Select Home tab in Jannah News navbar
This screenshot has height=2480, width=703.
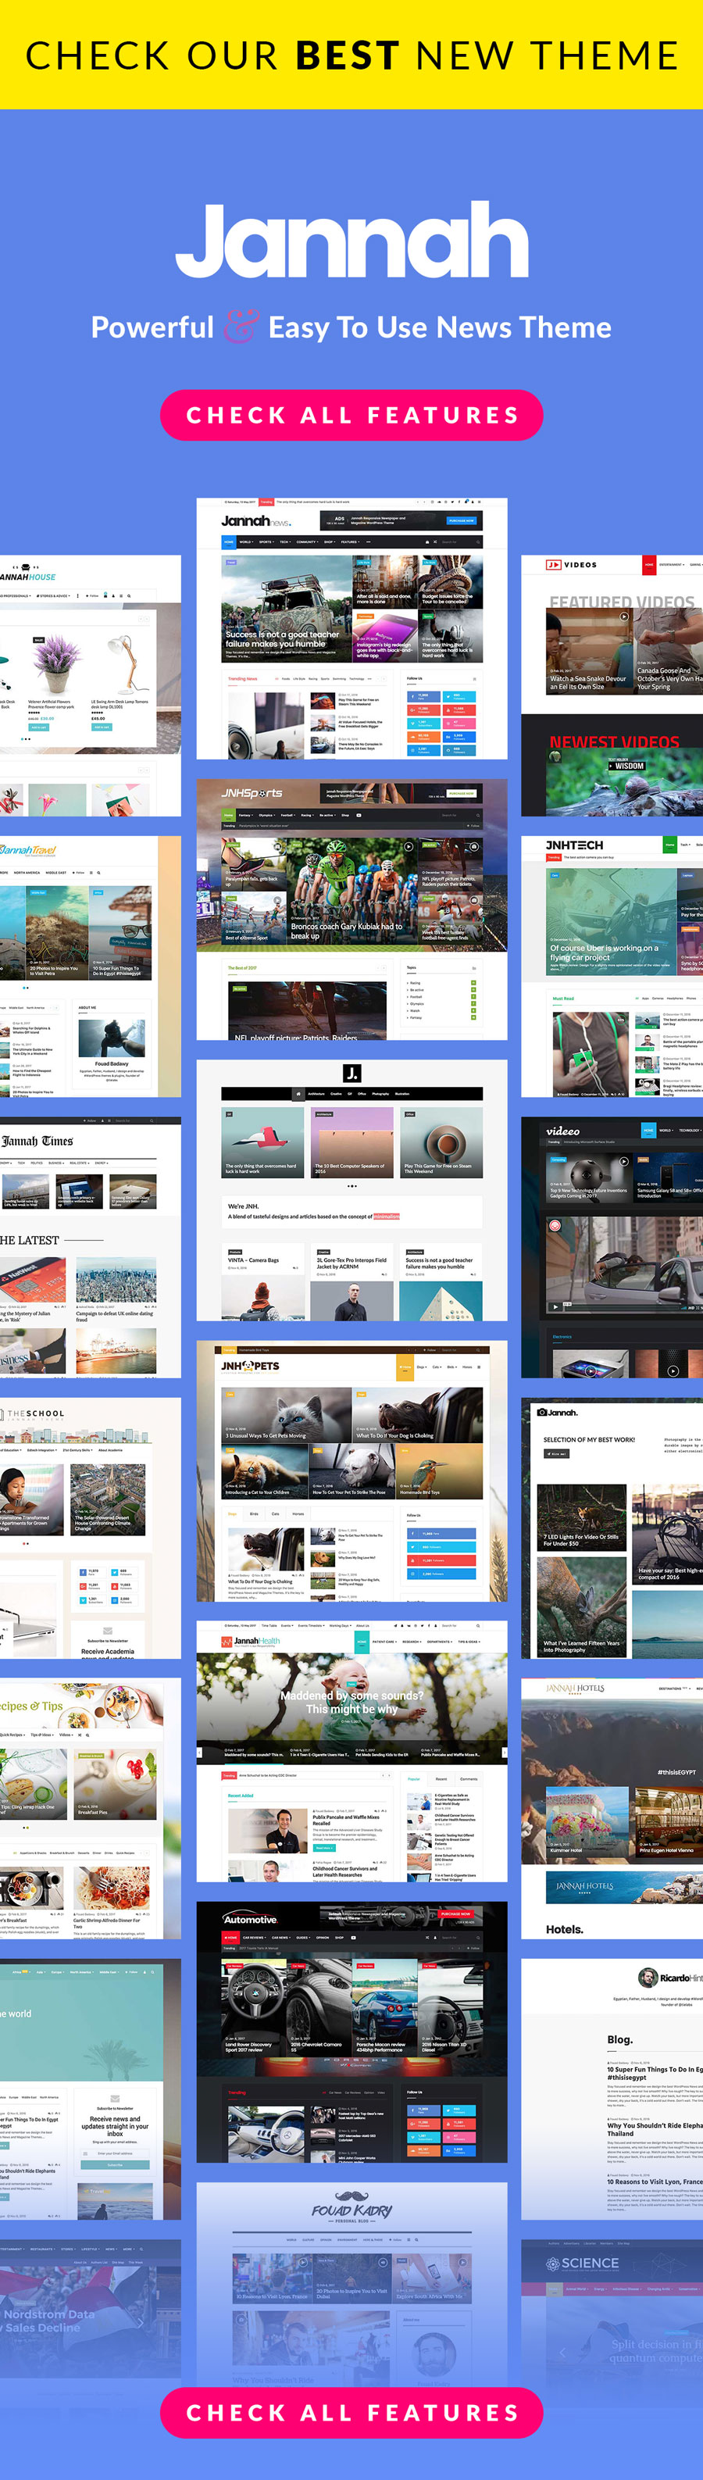tap(229, 542)
